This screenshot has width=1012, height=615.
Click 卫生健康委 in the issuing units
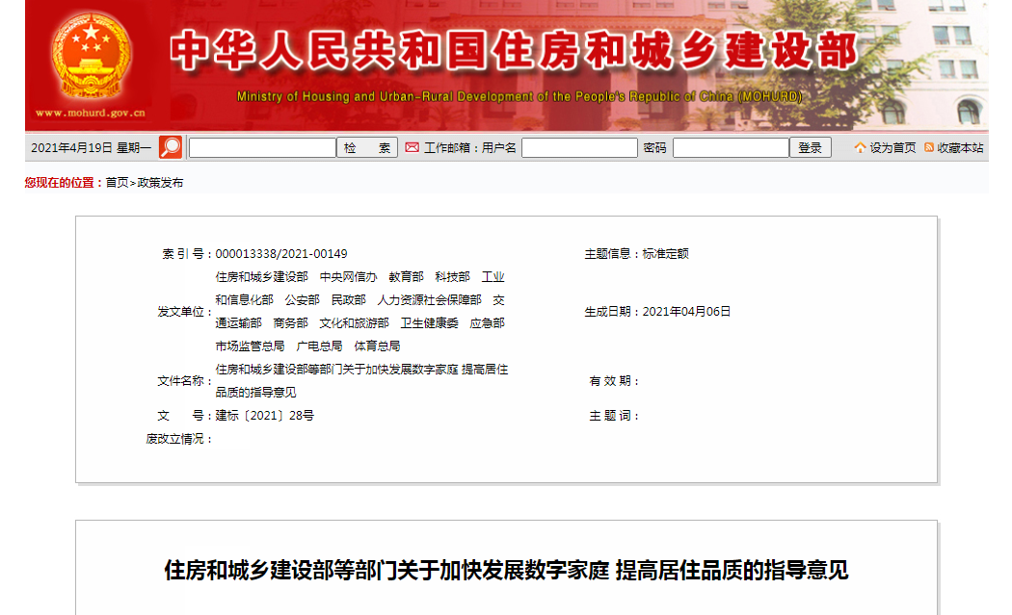tap(429, 323)
